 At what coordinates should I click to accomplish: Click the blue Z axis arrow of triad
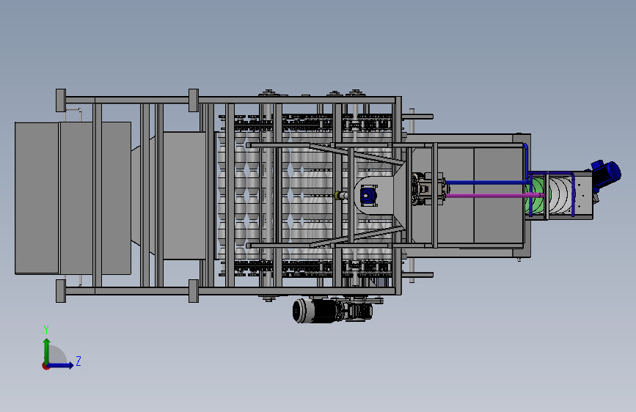coord(61,365)
